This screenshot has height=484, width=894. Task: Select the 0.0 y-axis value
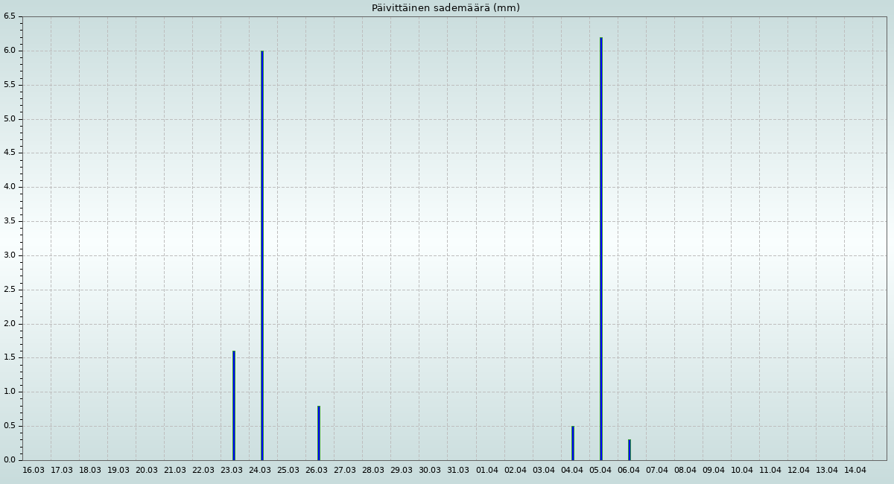(x=9, y=460)
